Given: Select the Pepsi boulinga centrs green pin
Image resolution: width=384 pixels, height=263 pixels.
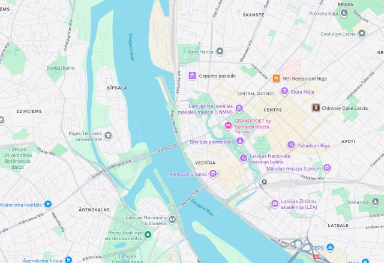Looking at the screenshot, I should coord(148,235).
